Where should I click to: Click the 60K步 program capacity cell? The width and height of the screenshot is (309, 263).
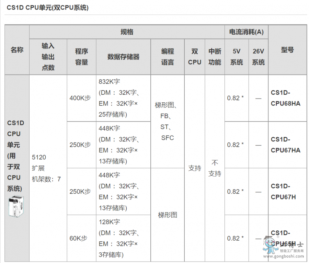78,238
